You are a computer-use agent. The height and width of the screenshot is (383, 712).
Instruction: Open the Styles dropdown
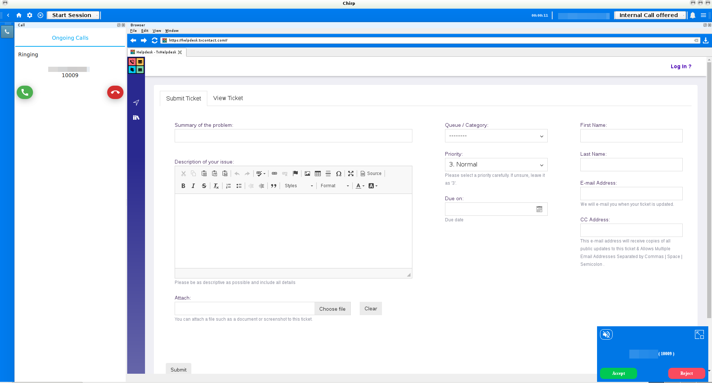[299, 186]
